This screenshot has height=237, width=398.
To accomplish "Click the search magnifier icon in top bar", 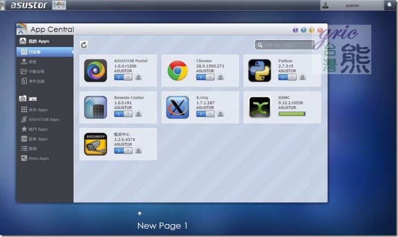I will pyautogui.click(x=390, y=5).
